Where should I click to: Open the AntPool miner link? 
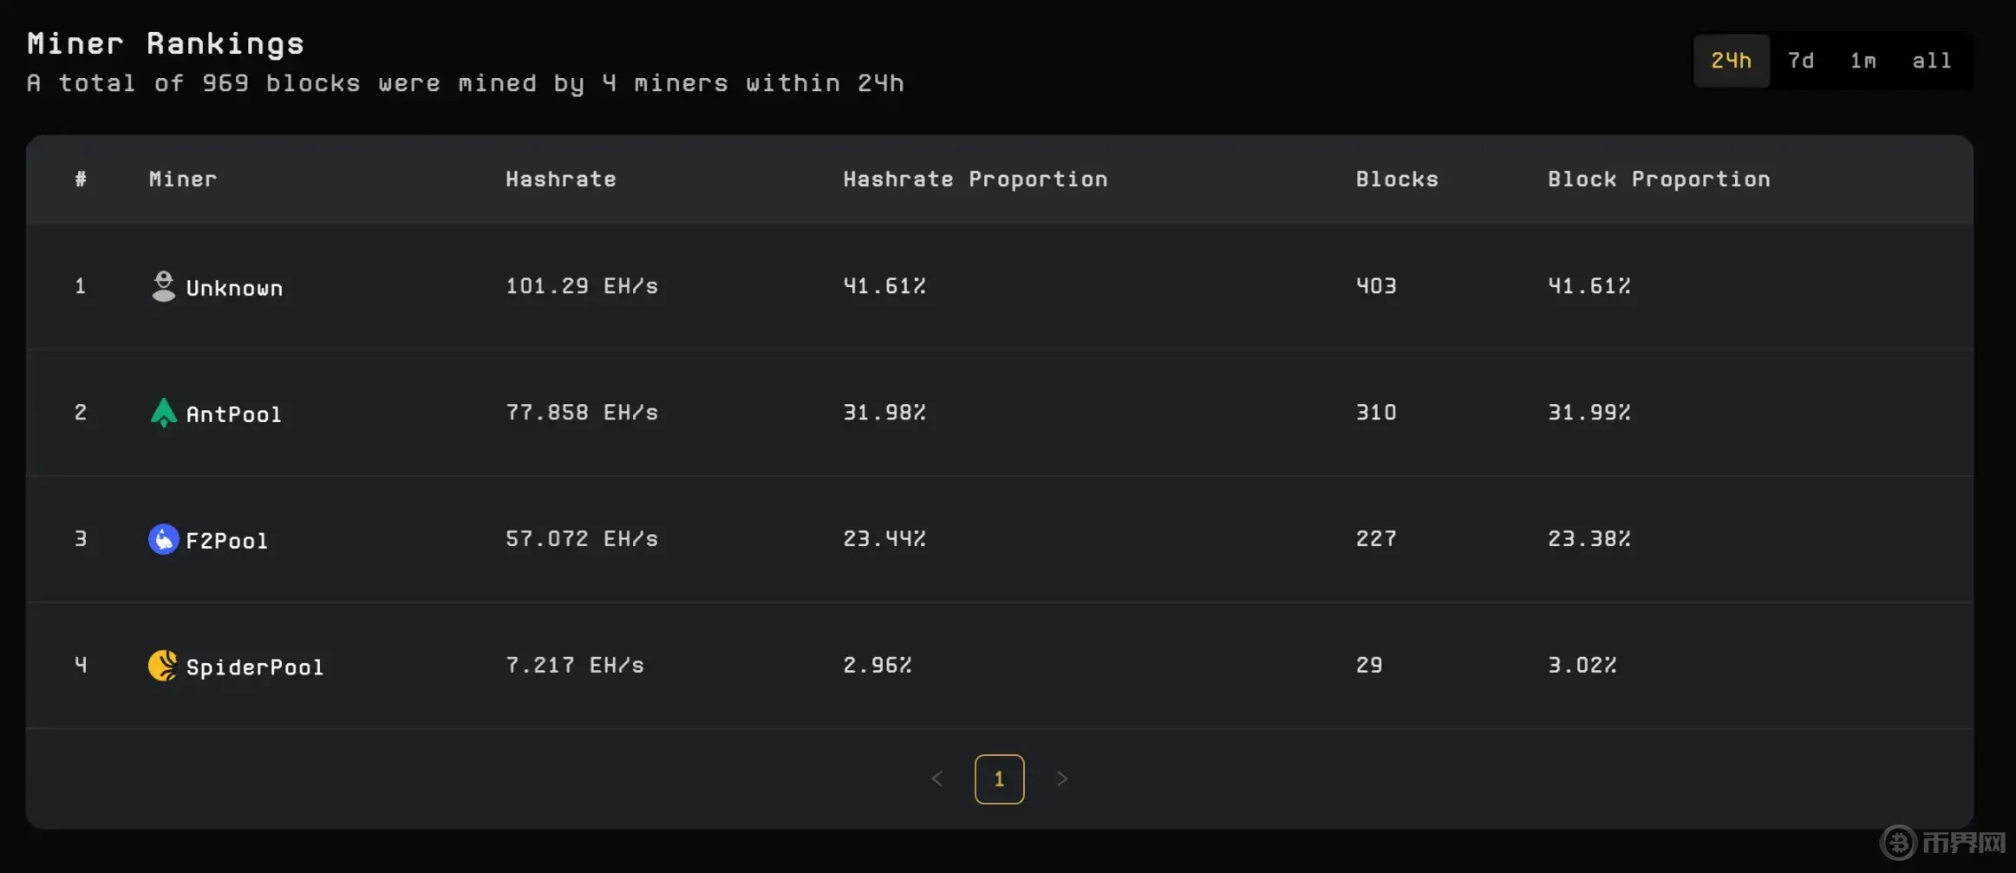234,414
